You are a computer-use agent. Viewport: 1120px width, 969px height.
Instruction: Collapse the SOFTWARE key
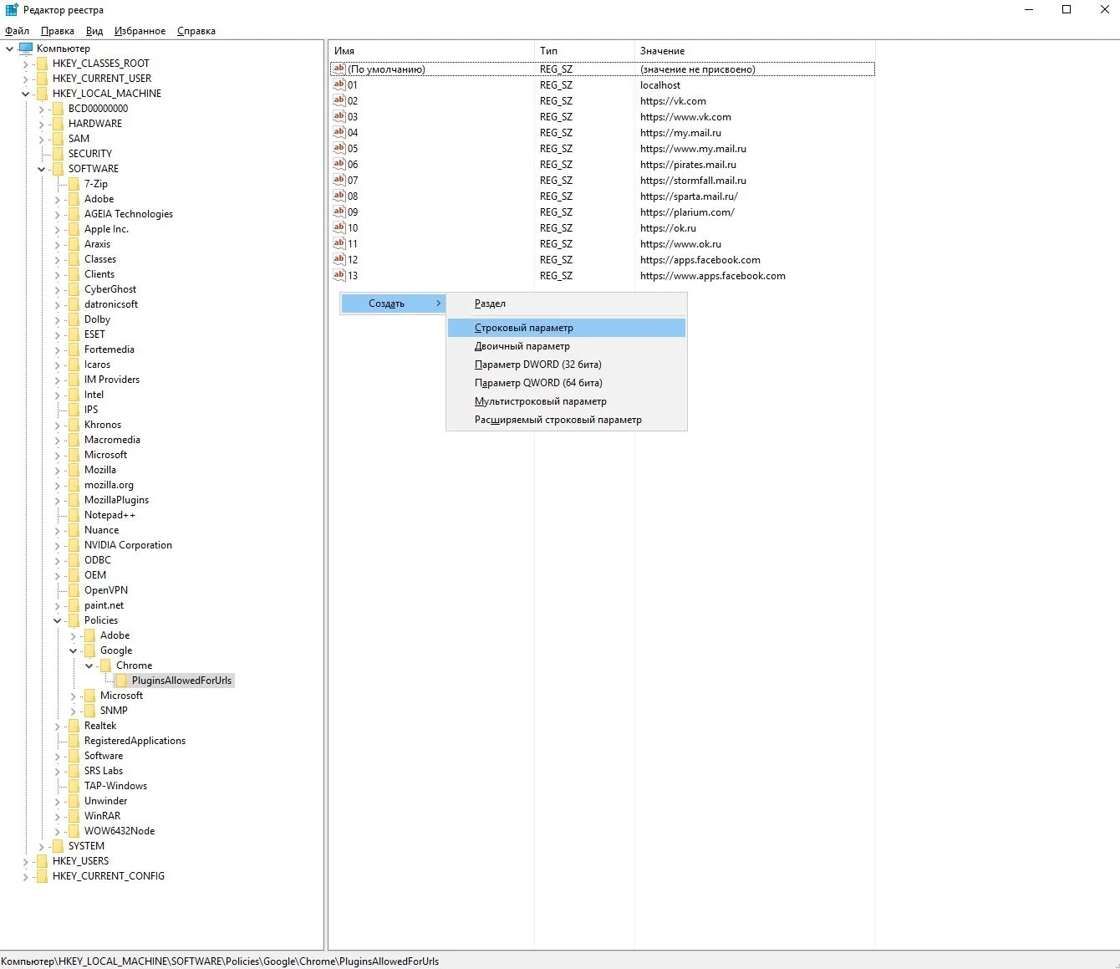(41, 169)
